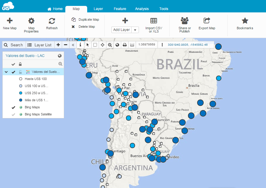Image resolution: width=266 pixels, height=188 pixels.
Task: Select the Identify tool in map toolbar
Action: point(80,45)
